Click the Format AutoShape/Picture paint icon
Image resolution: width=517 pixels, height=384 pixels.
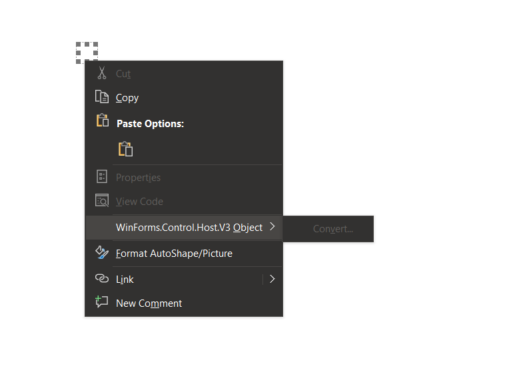[x=102, y=253]
